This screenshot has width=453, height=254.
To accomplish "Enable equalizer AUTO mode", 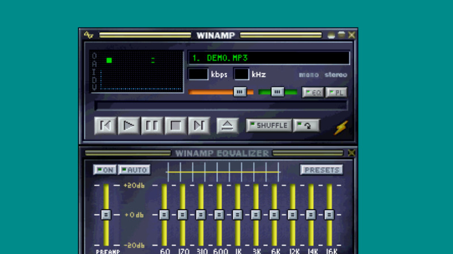I will coord(134,169).
